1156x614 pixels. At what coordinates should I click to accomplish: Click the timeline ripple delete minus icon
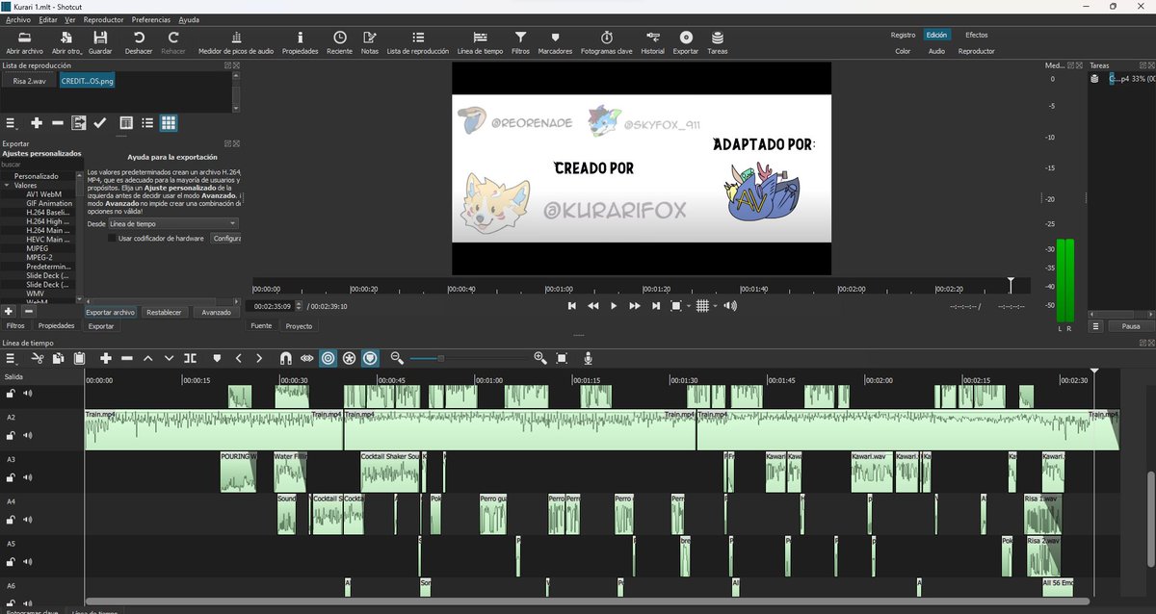(x=127, y=358)
